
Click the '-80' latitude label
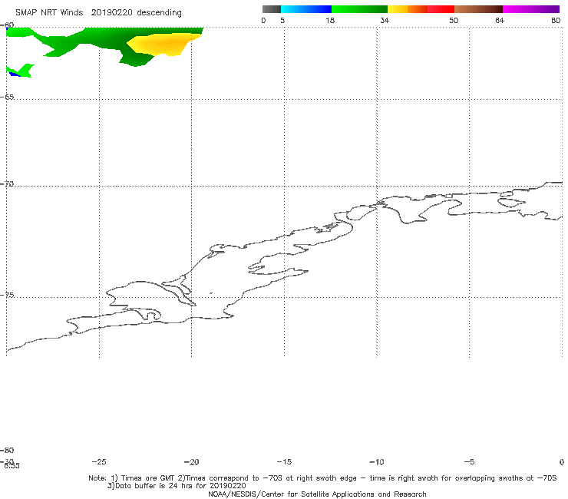[7, 451]
